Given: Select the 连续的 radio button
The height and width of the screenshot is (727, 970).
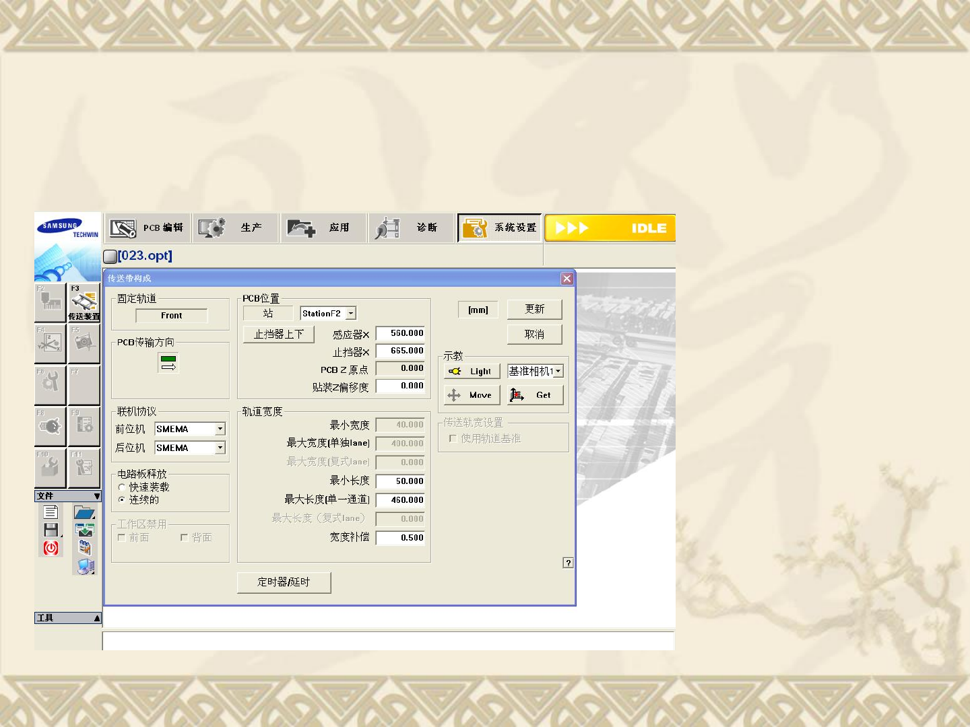Looking at the screenshot, I should (x=122, y=499).
